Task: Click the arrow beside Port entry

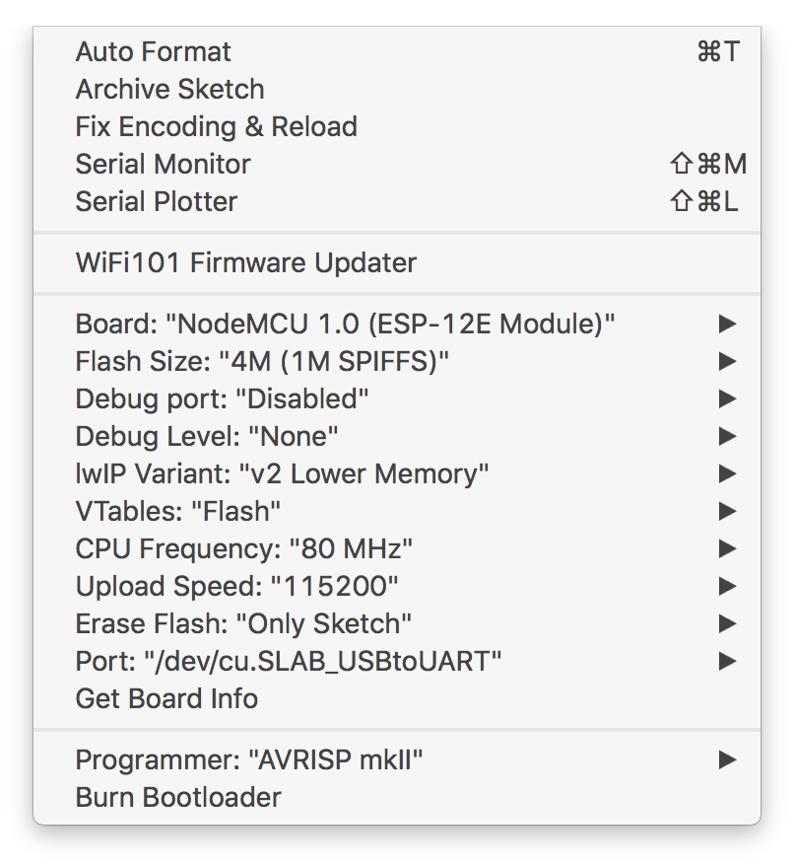Action: click(x=727, y=661)
